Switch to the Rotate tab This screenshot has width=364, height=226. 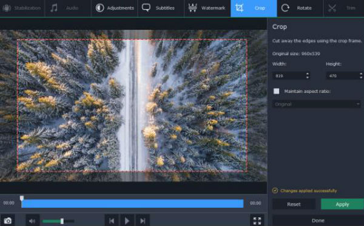[300, 8]
